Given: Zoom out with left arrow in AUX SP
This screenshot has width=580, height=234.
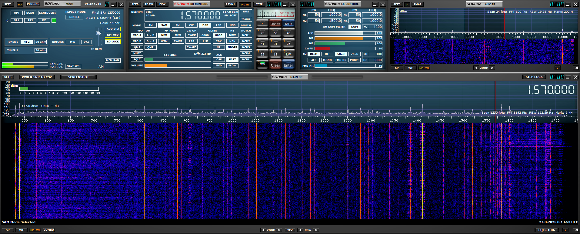Looking at the screenshot, I should coord(476,68).
